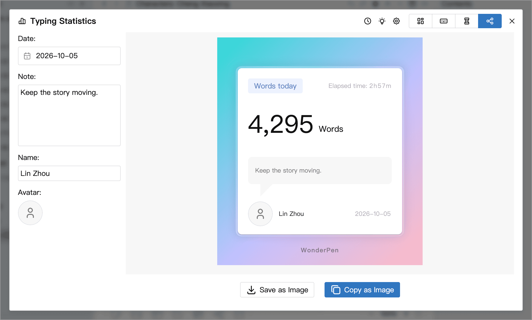
Task: Click Elapsed time: 2h57m text
Action: [x=360, y=86]
